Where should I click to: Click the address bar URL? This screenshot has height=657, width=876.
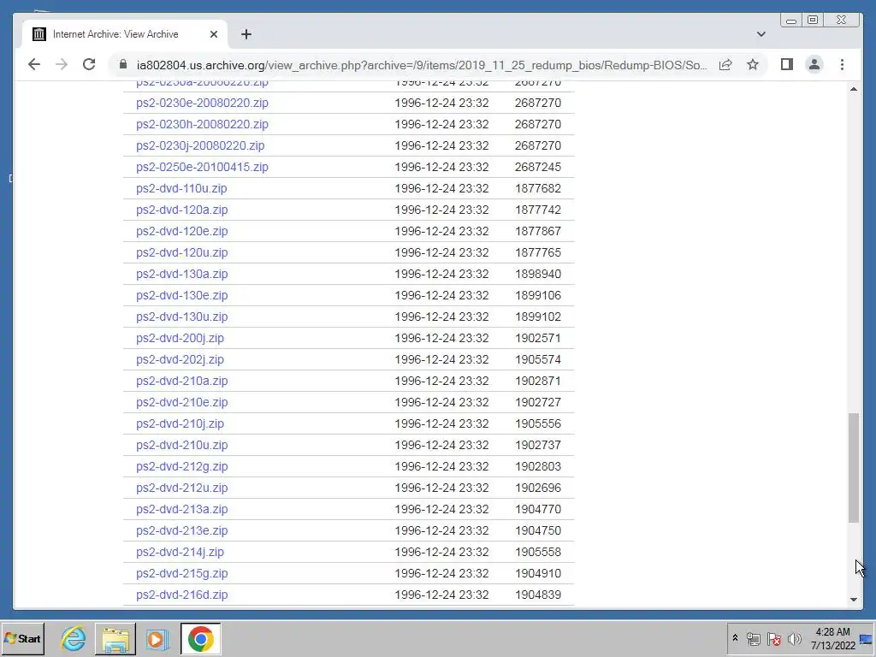pos(422,65)
